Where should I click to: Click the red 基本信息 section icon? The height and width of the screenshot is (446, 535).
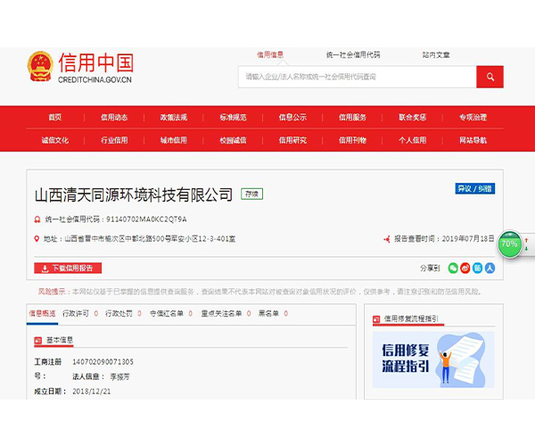[x=37, y=340]
